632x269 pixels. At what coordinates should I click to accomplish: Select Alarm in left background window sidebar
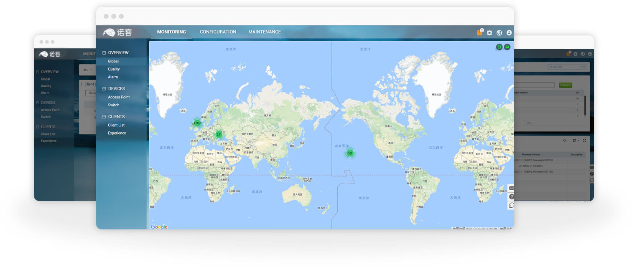[x=45, y=93]
